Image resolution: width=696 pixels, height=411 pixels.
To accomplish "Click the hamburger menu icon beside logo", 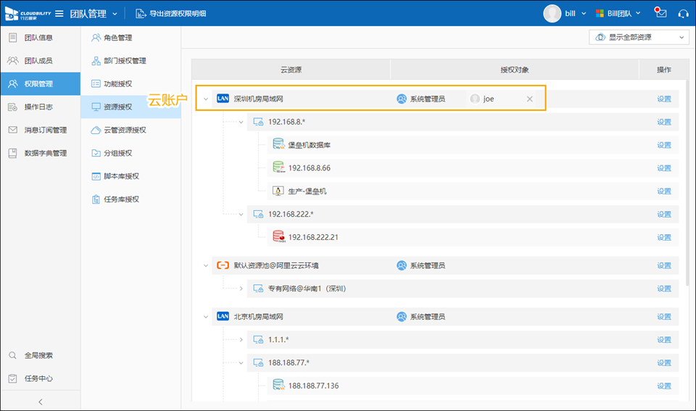I will coord(59,13).
